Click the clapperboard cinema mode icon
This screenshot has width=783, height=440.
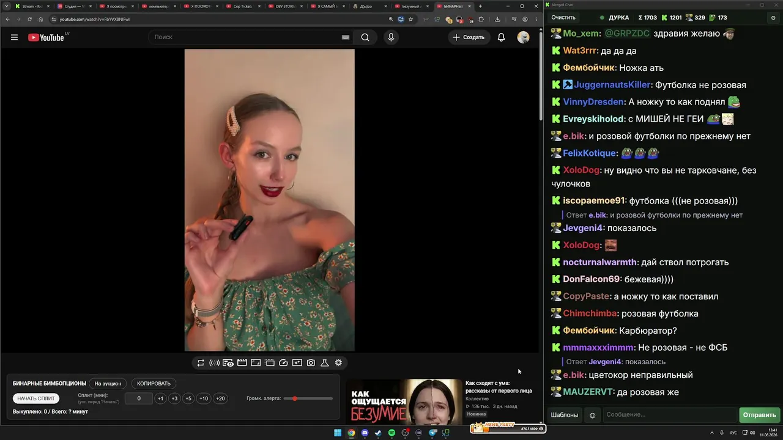tap(242, 363)
